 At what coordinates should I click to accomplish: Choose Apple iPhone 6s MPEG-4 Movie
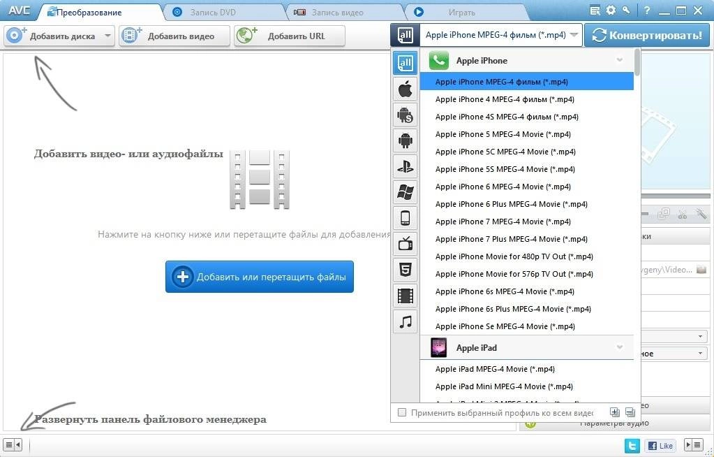point(526,291)
